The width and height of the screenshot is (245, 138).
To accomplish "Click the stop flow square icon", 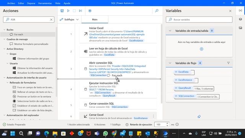I will click(x=74, y=11).
